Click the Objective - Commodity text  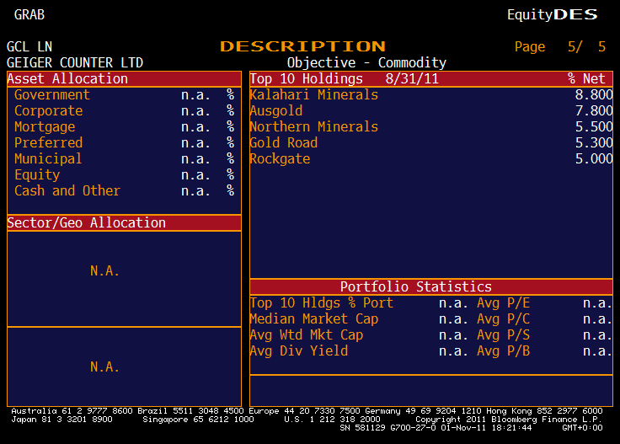pyautogui.click(x=366, y=62)
